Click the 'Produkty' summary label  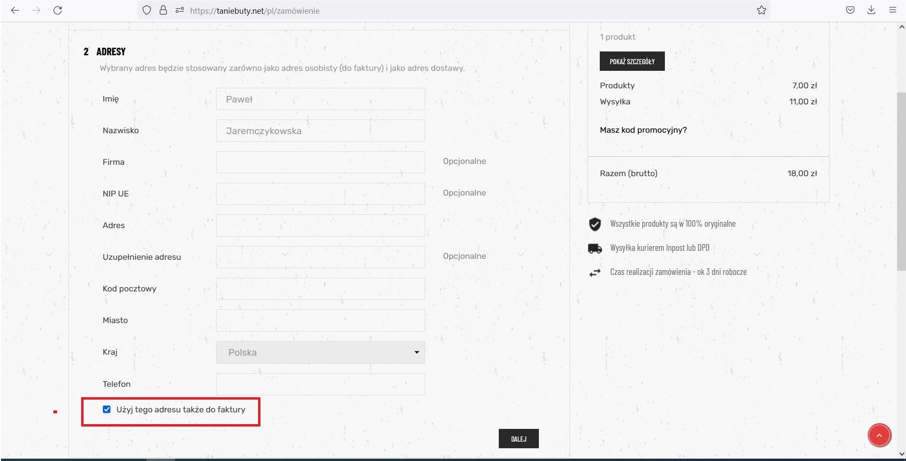[617, 85]
